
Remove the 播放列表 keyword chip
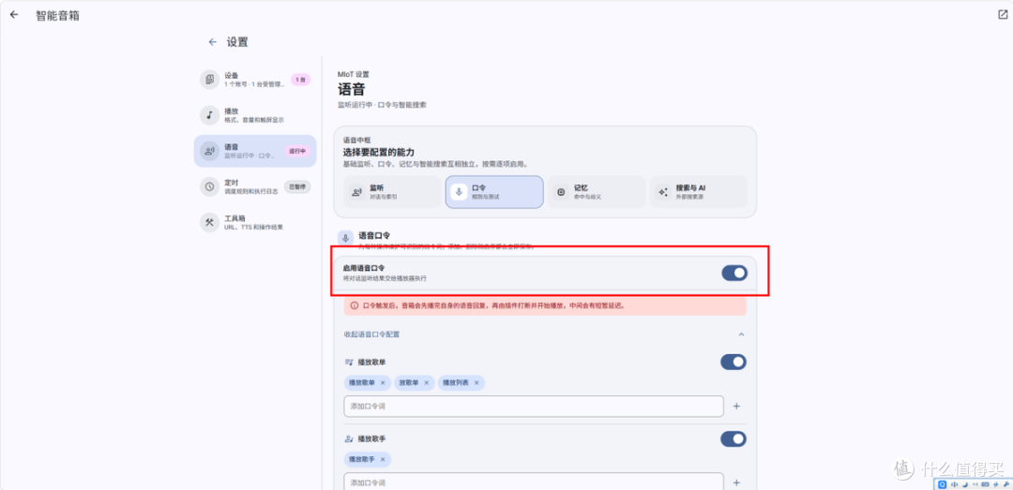tap(476, 383)
